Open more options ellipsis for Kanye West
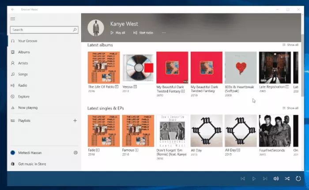 (164, 33)
